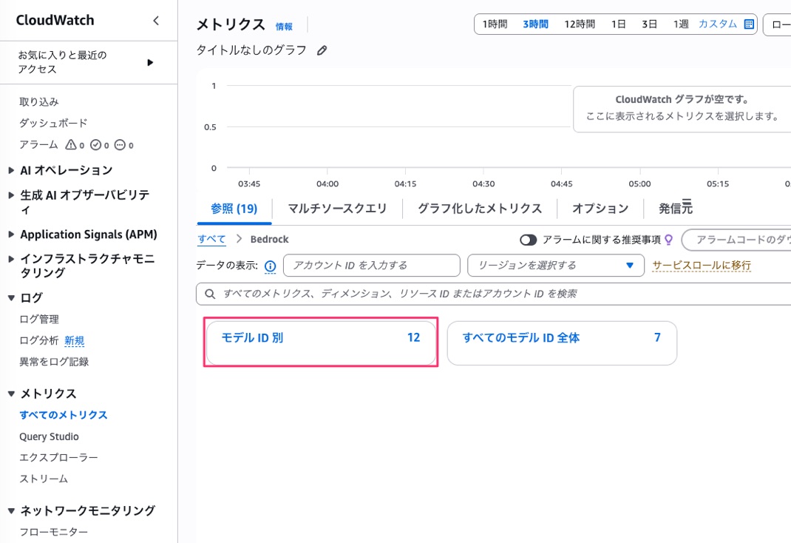Select the 12時間 time range

click(x=579, y=24)
